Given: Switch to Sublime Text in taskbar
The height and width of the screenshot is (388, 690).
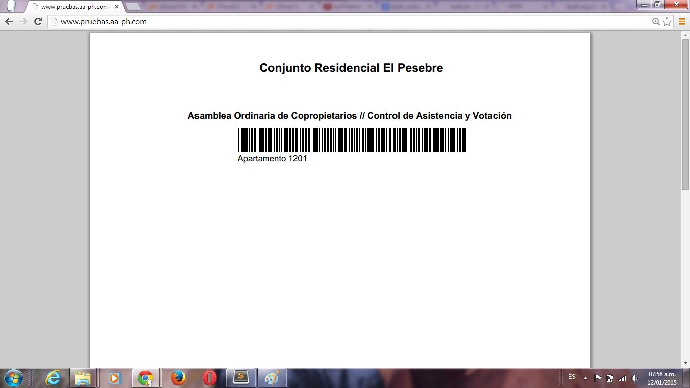Looking at the screenshot, I should click(x=241, y=378).
